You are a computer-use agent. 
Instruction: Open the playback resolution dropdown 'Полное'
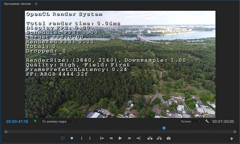(x=190, y=122)
